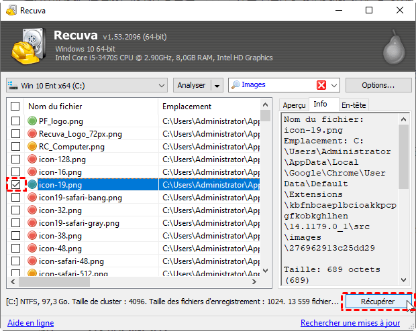The width and height of the screenshot is (416, 331).
Task: Open the drive selector Win 10 Ent x64 (C:)
Action: pyautogui.click(x=87, y=85)
